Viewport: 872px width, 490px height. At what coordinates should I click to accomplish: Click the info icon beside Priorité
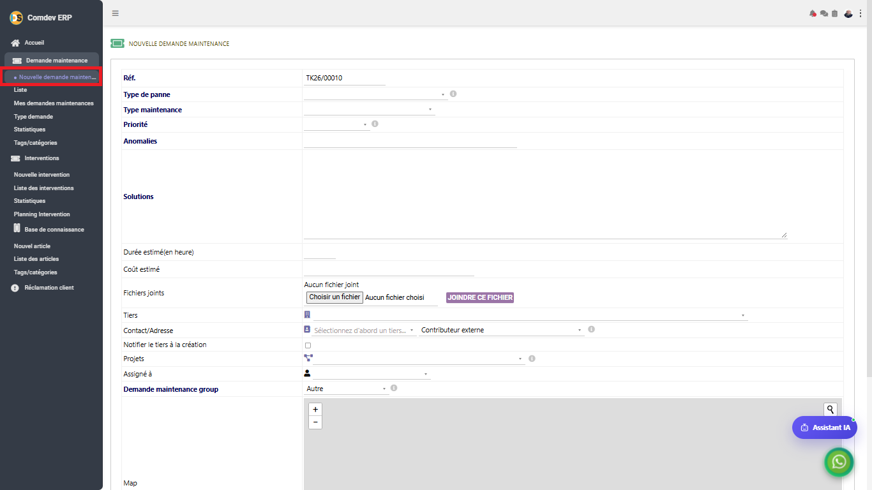(x=375, y=124)
